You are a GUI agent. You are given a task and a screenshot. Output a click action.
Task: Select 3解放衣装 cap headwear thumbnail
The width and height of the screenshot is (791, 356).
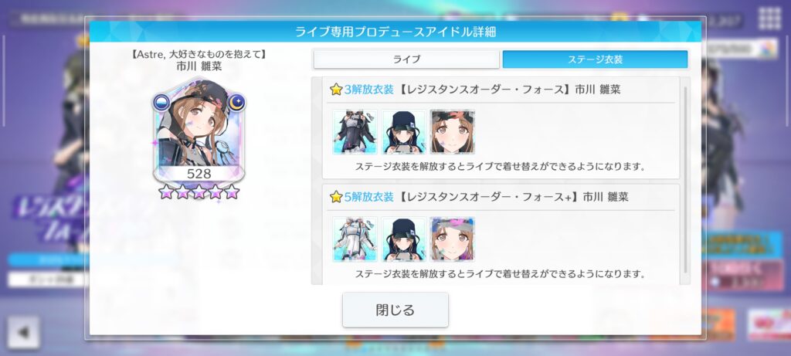click(x=403, y=131)
